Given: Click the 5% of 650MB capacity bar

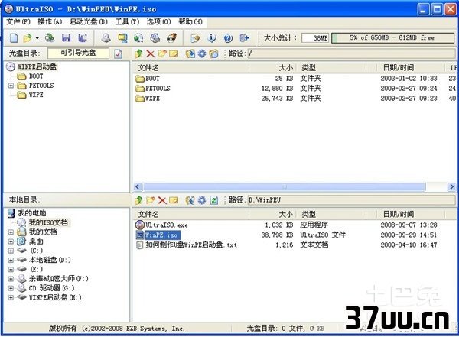Looking at the screenshot, I should pos(393,37).
